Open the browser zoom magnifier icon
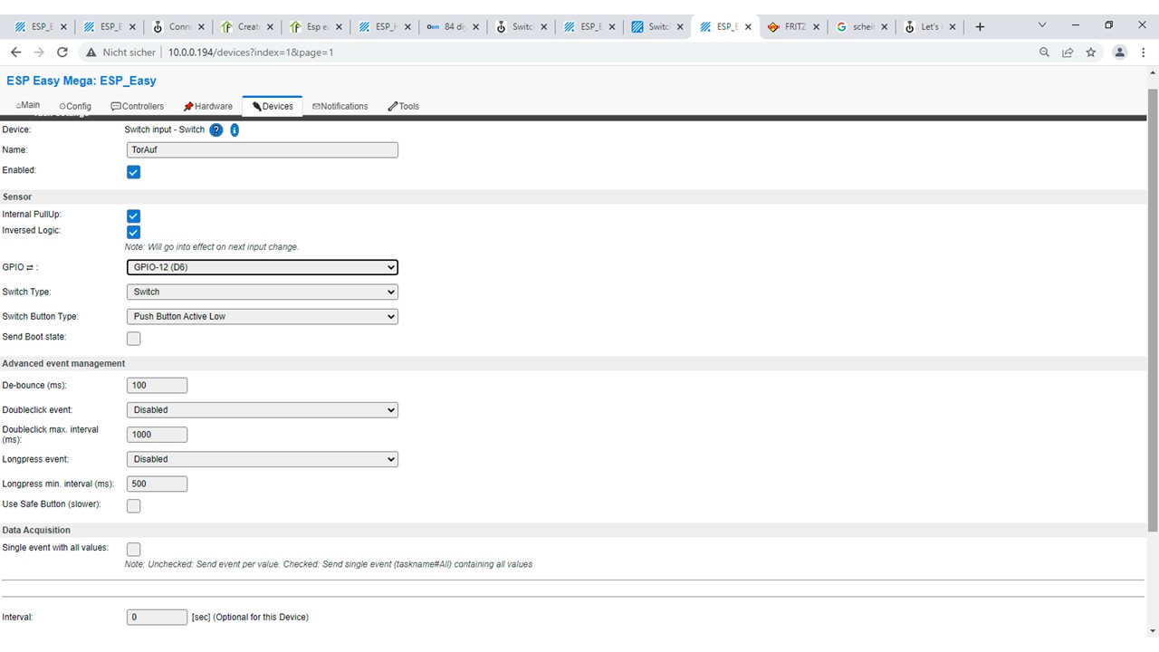The height and width of the screenshot is (652, 1159). pos(1044,53)
